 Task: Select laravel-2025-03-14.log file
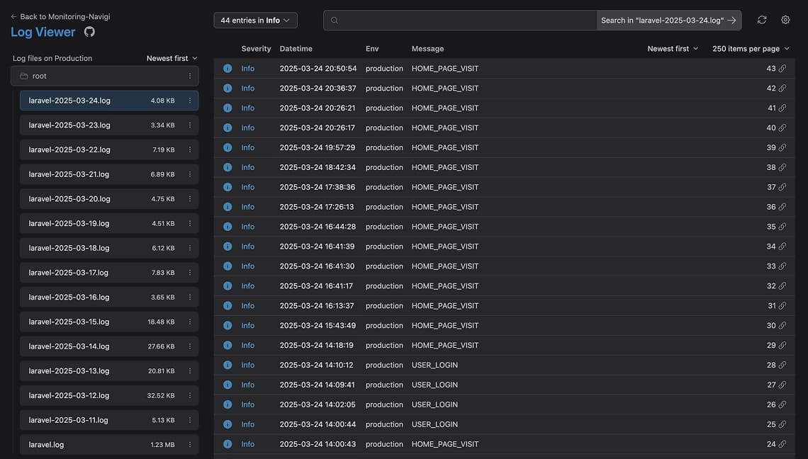pos(109,346)
